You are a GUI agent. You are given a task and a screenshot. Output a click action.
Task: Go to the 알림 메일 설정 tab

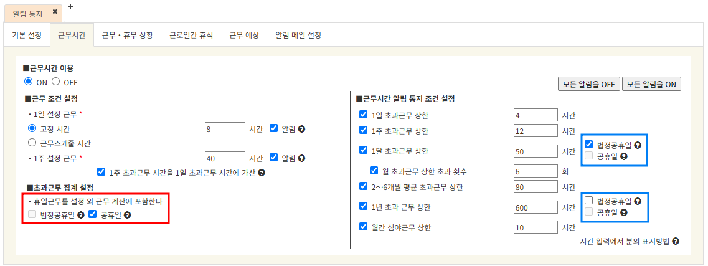(x=298, y=36)
